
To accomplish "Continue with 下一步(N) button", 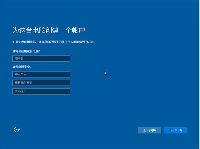I will (175, 130).
